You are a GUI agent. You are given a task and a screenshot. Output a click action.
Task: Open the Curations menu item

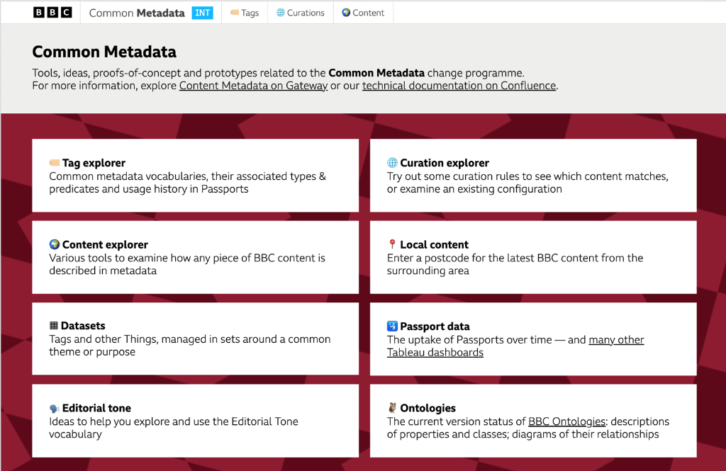pyautogui.click(x=301, y=13)
